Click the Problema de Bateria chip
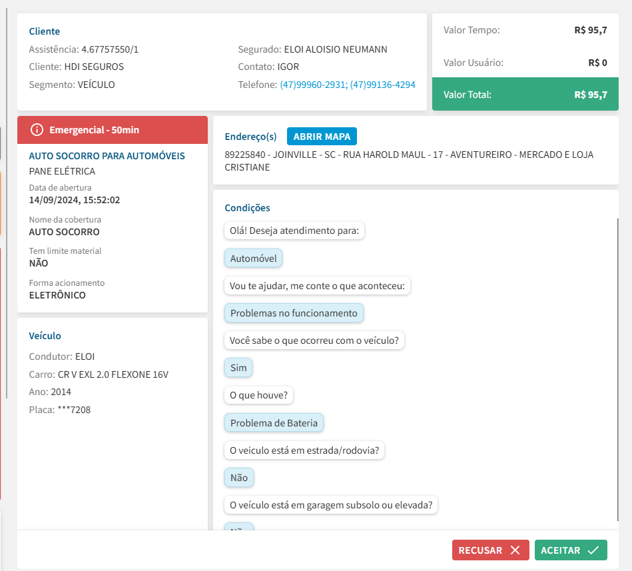The height and width of the screenshot is (571, 632). [x=274, y=422]
